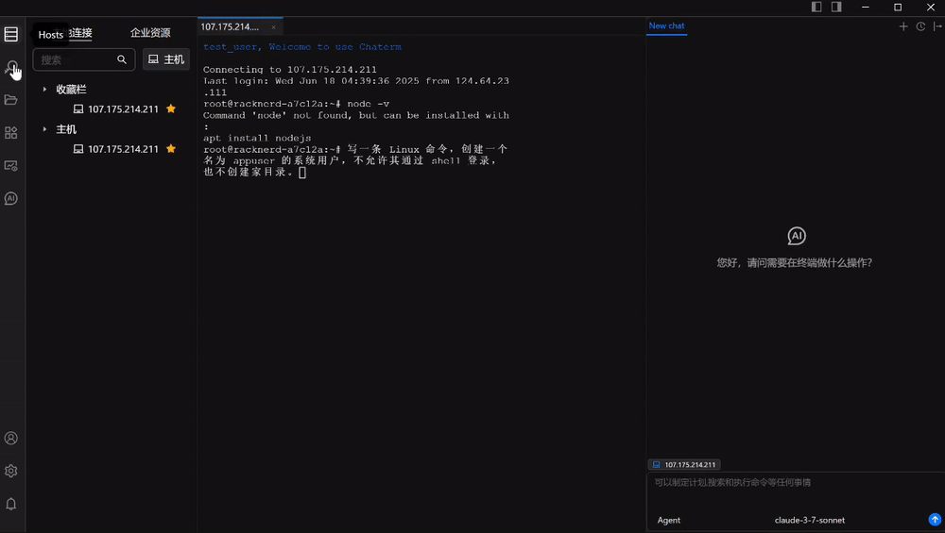
Task: Open the claude-3-7-sonnet model dropdown
Action: (810, 521)
